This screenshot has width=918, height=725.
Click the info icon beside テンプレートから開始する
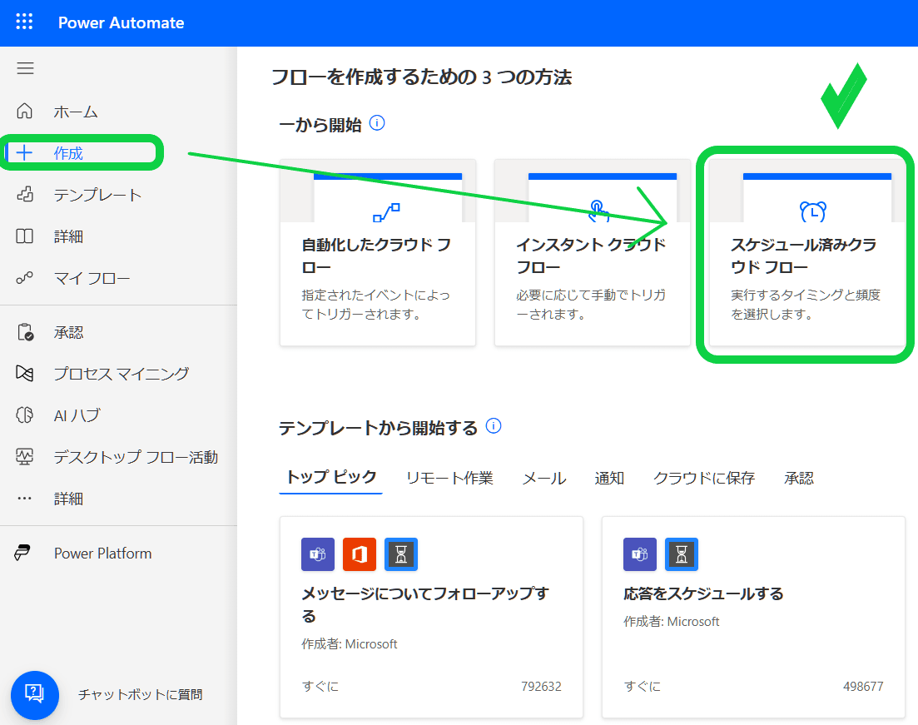pos(494,426)
